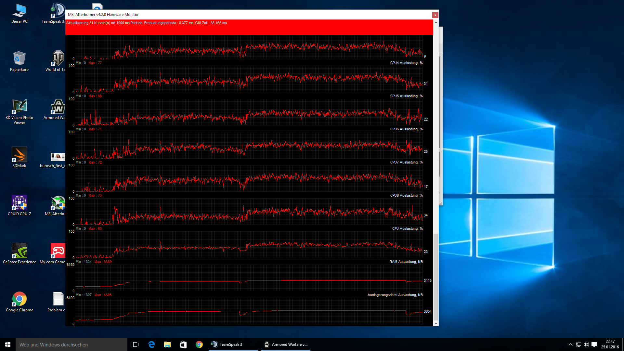Switch to the Armored Warfare taskbar window
Image resolution: width=624 pixels, height=351 pixels.
(286, 344)
